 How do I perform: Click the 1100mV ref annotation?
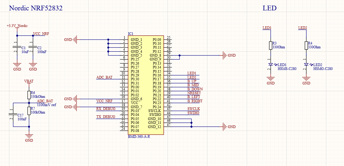pyautogui.click(x=47, y=105)
